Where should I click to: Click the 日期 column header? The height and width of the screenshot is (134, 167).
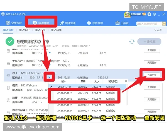click(83, 82)
